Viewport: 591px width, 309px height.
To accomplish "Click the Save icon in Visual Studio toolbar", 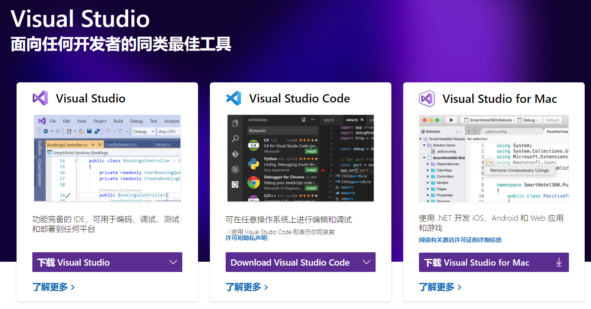I will (90, 131).
